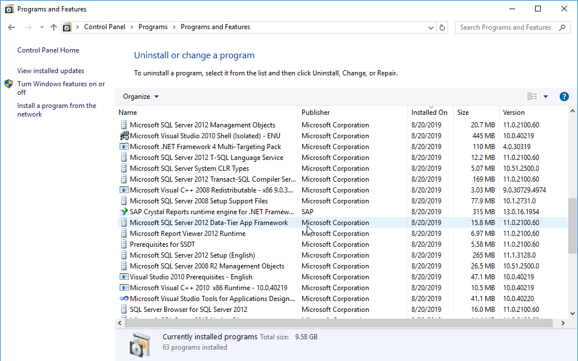This screenshot has height=361, width=578.
Task: Select SQL Server Browser for SQL Server 2012 icon
Action: (x=124, y=310)
